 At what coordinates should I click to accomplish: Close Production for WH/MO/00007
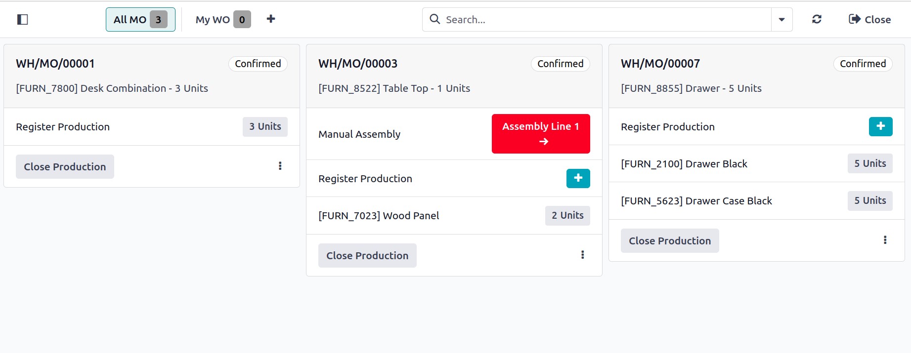tap(670, 241)
